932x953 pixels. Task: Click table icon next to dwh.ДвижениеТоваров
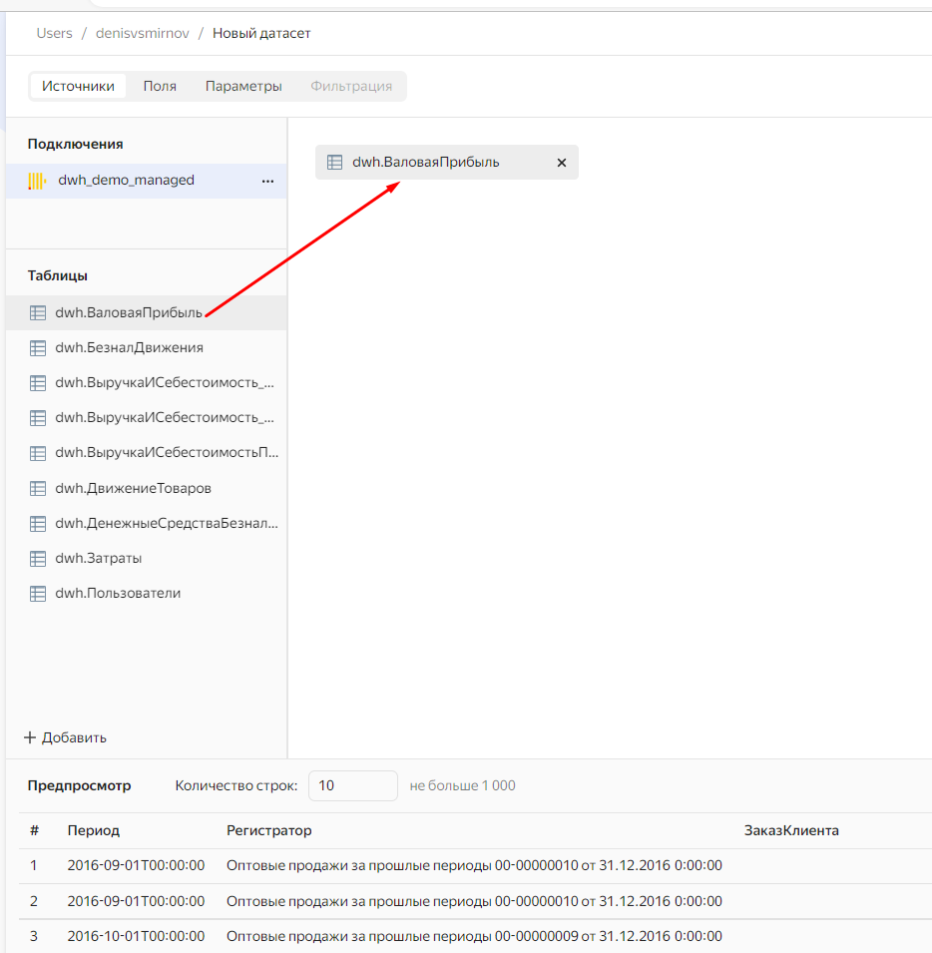coord(38,489)
